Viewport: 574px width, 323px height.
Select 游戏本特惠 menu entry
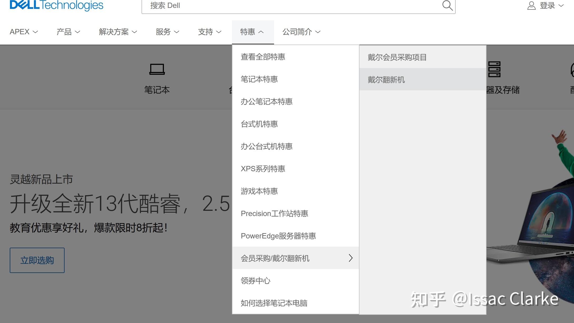click(x=259, y=191)
